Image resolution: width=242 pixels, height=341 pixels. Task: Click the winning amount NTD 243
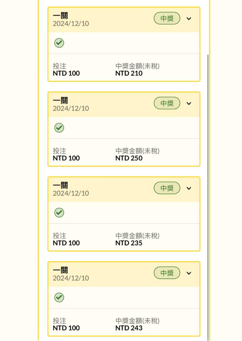(129, 328)
